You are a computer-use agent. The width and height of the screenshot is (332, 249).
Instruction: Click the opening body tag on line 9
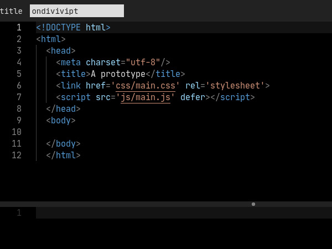pyautogui.click(x=61, y=121)
